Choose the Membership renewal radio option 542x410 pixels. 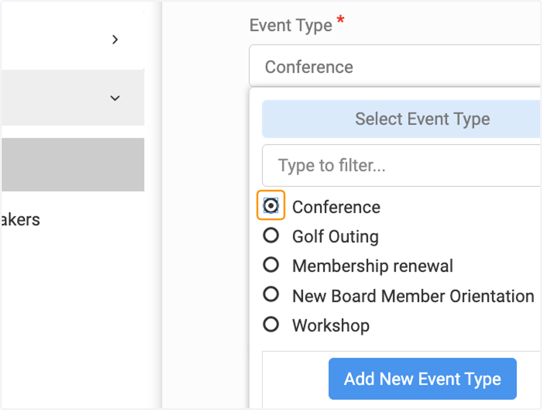point(271,265)
